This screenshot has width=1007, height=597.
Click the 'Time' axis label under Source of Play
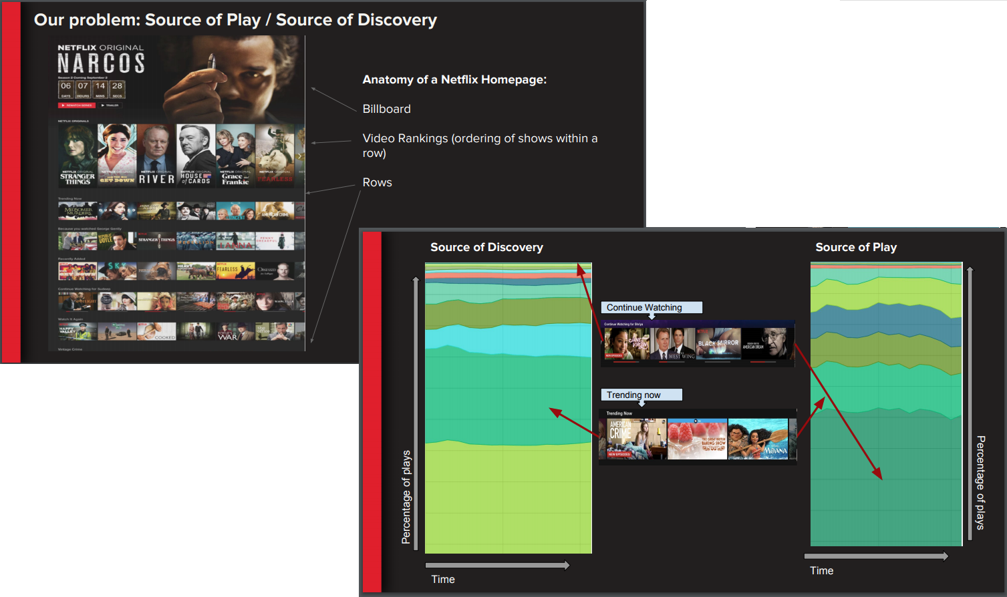pyautogui.click(x=821, y=571)
